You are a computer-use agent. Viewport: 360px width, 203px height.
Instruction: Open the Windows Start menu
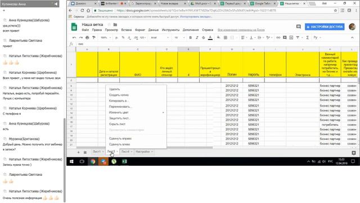[x=71, y=162]
